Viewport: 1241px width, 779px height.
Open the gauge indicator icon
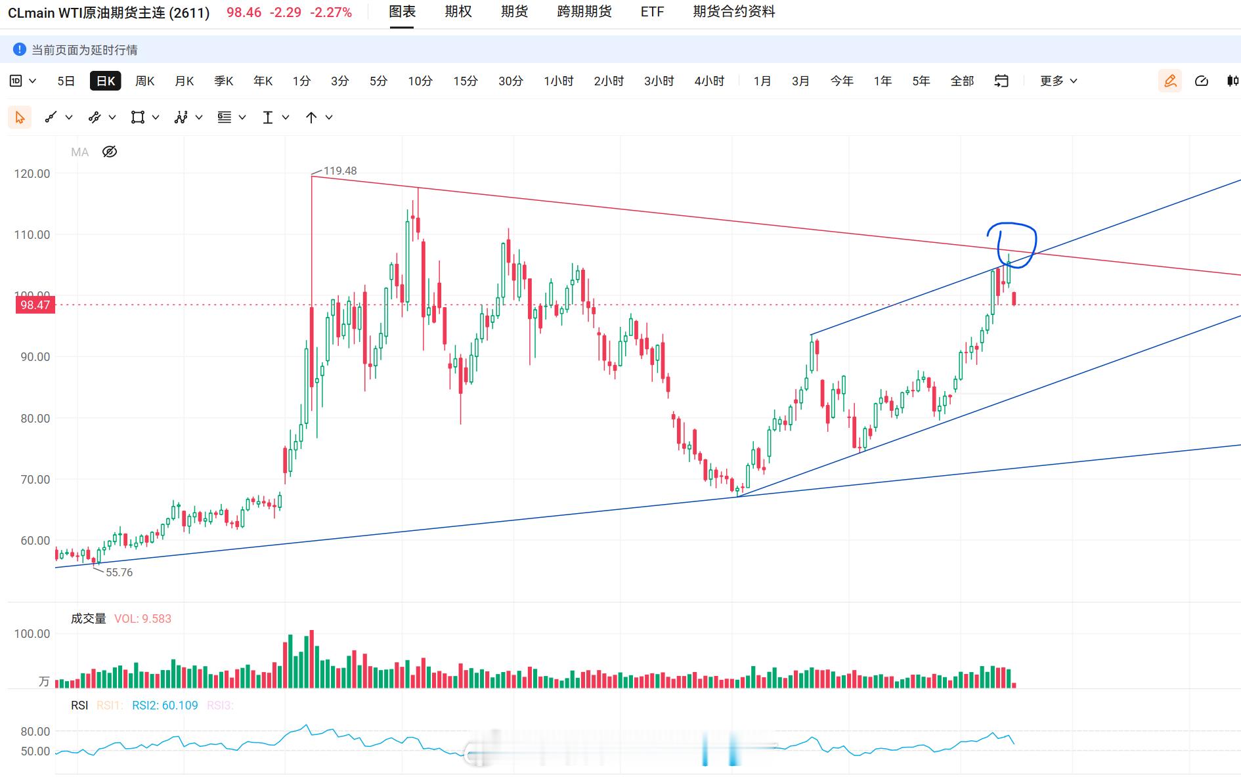click(1202, 81)
